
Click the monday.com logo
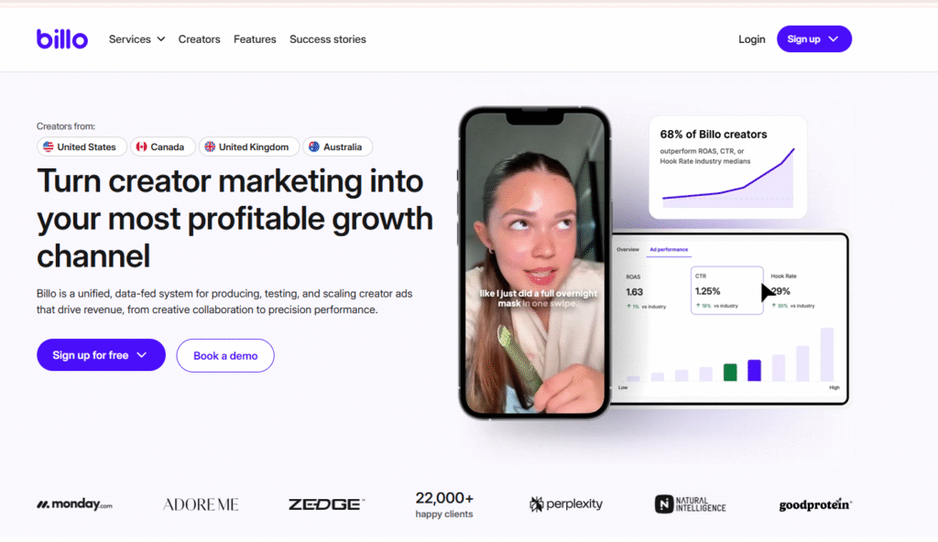click(74, 504)
